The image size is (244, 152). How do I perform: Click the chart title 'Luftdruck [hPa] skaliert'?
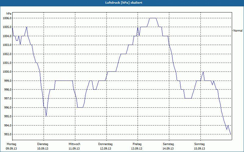pos(124,3)
